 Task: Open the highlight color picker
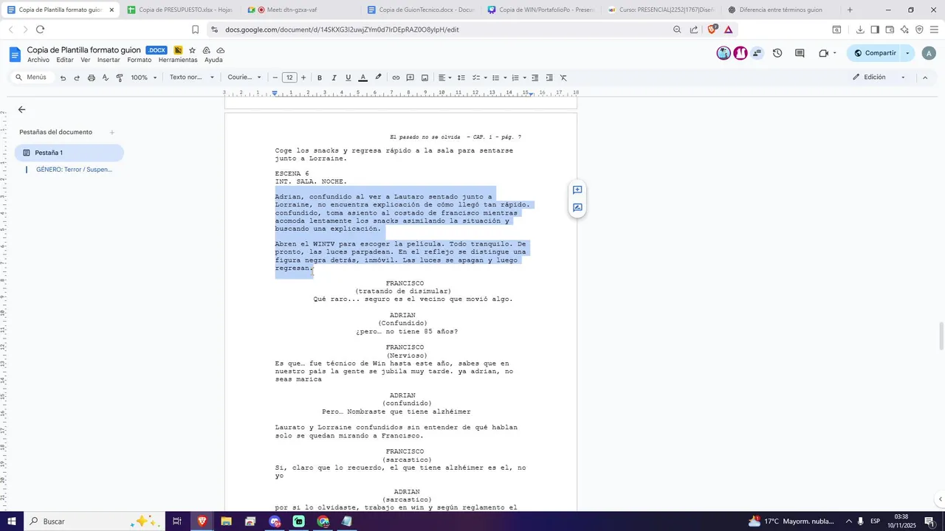click(x=378, y=77)
